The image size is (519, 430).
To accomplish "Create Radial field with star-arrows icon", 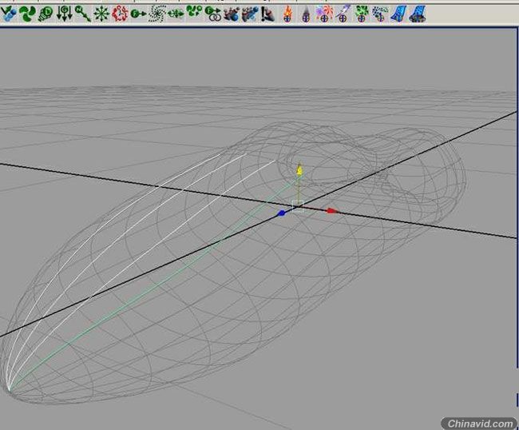I will coord(101,14).
